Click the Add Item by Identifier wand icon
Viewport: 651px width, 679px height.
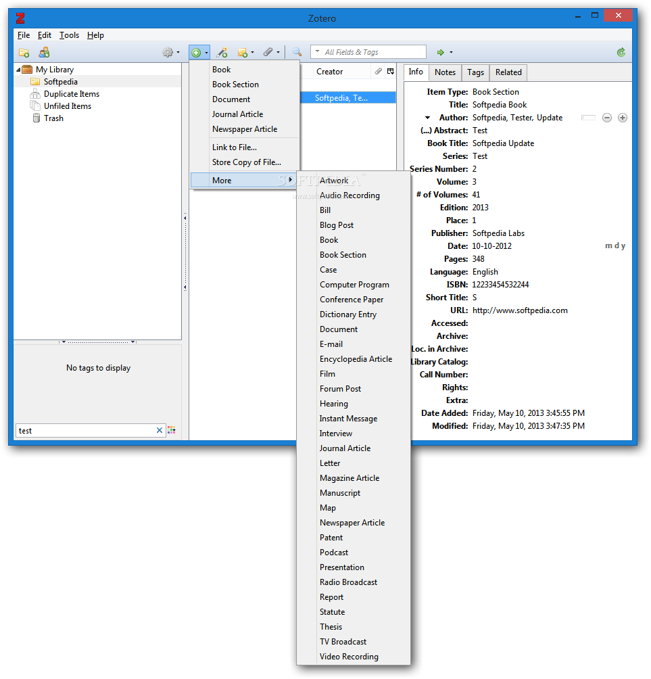222,52
